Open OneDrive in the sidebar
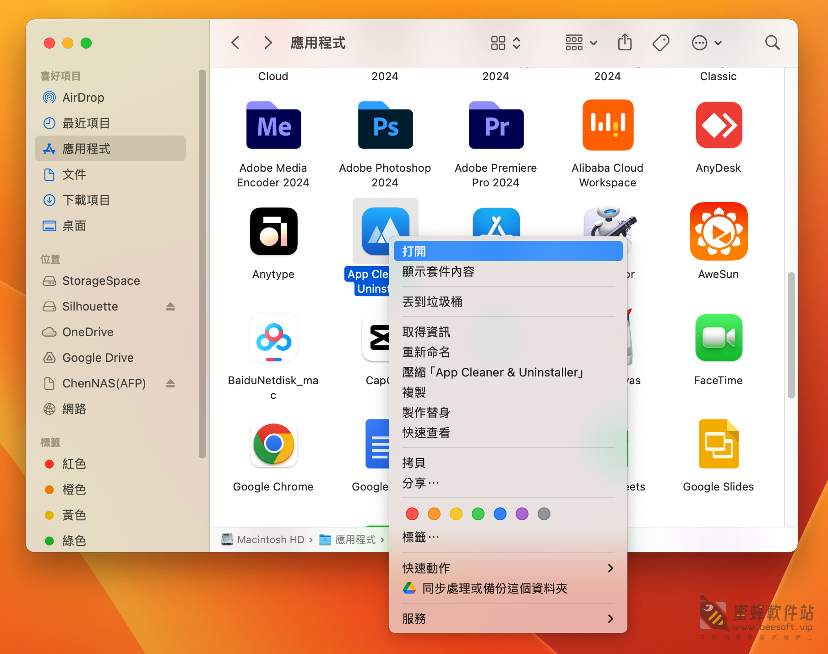Image resolution: width=828 pixels, height=654 pixels. [x=110, y=332]
